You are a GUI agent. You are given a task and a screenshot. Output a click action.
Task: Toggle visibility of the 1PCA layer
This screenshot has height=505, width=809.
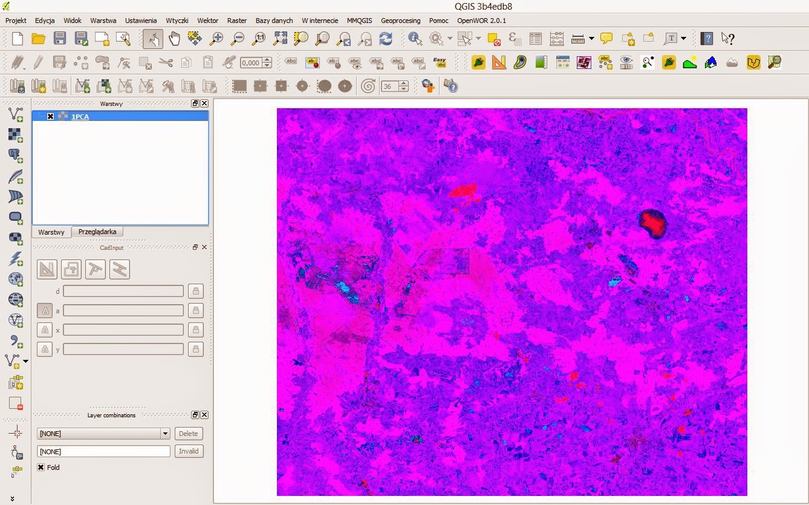click(51, 117)
